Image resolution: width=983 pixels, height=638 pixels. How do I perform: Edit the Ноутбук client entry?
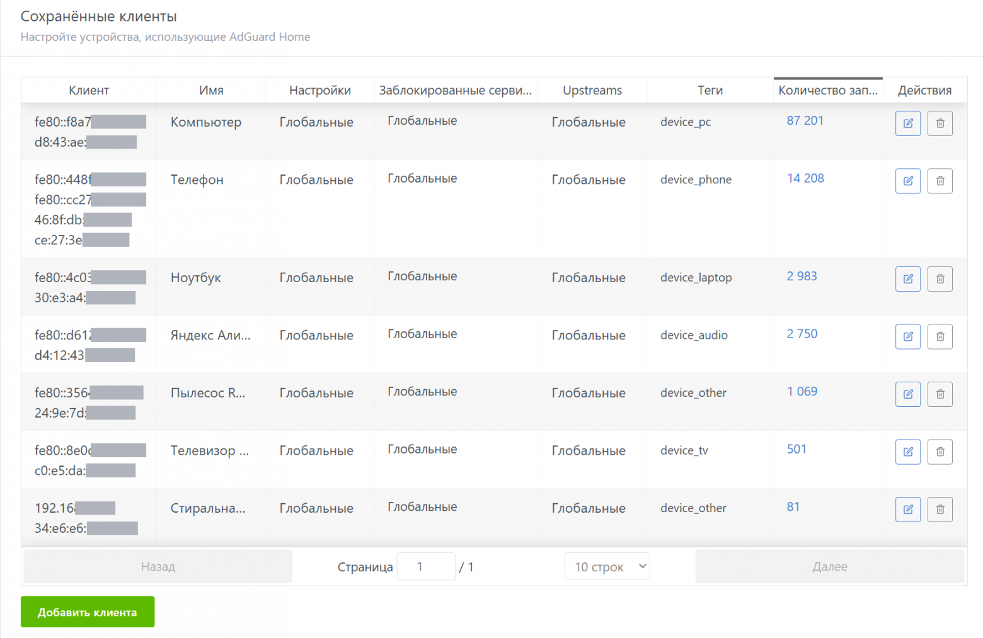pos(908,279)
